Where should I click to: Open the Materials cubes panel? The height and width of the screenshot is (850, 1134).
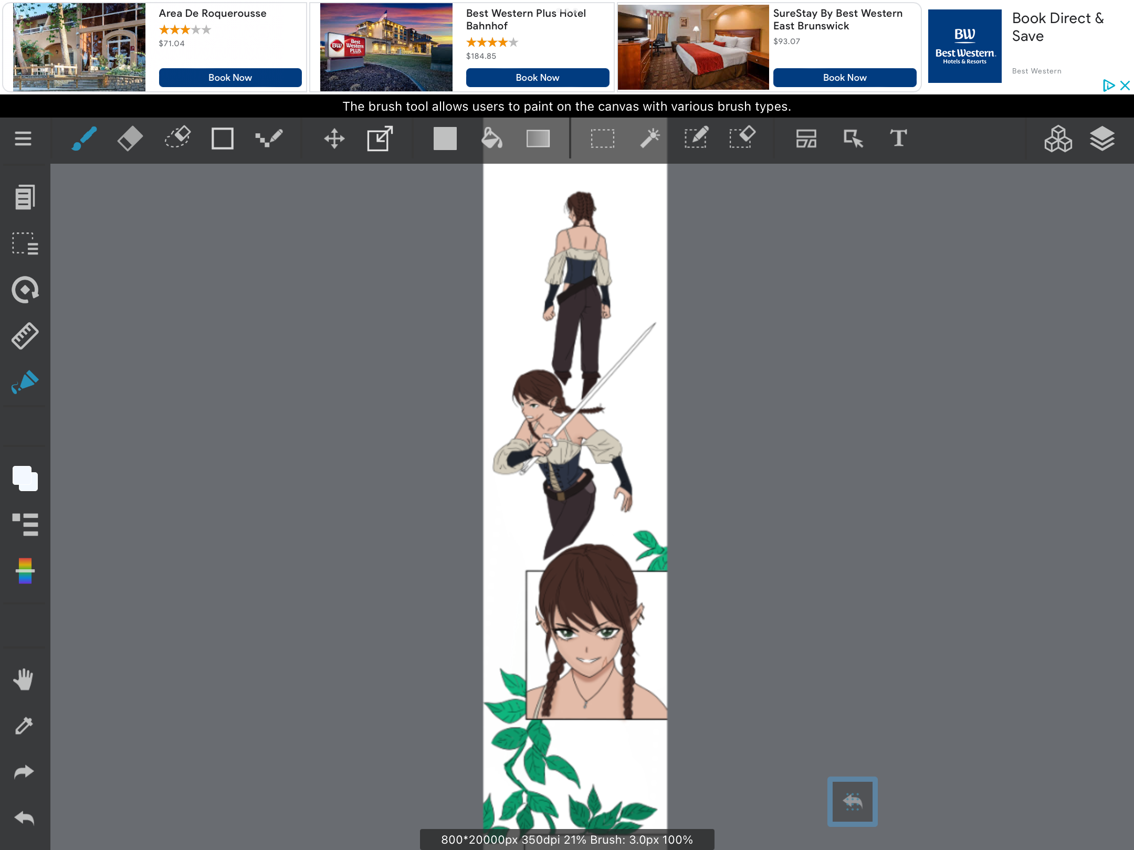1058,139
